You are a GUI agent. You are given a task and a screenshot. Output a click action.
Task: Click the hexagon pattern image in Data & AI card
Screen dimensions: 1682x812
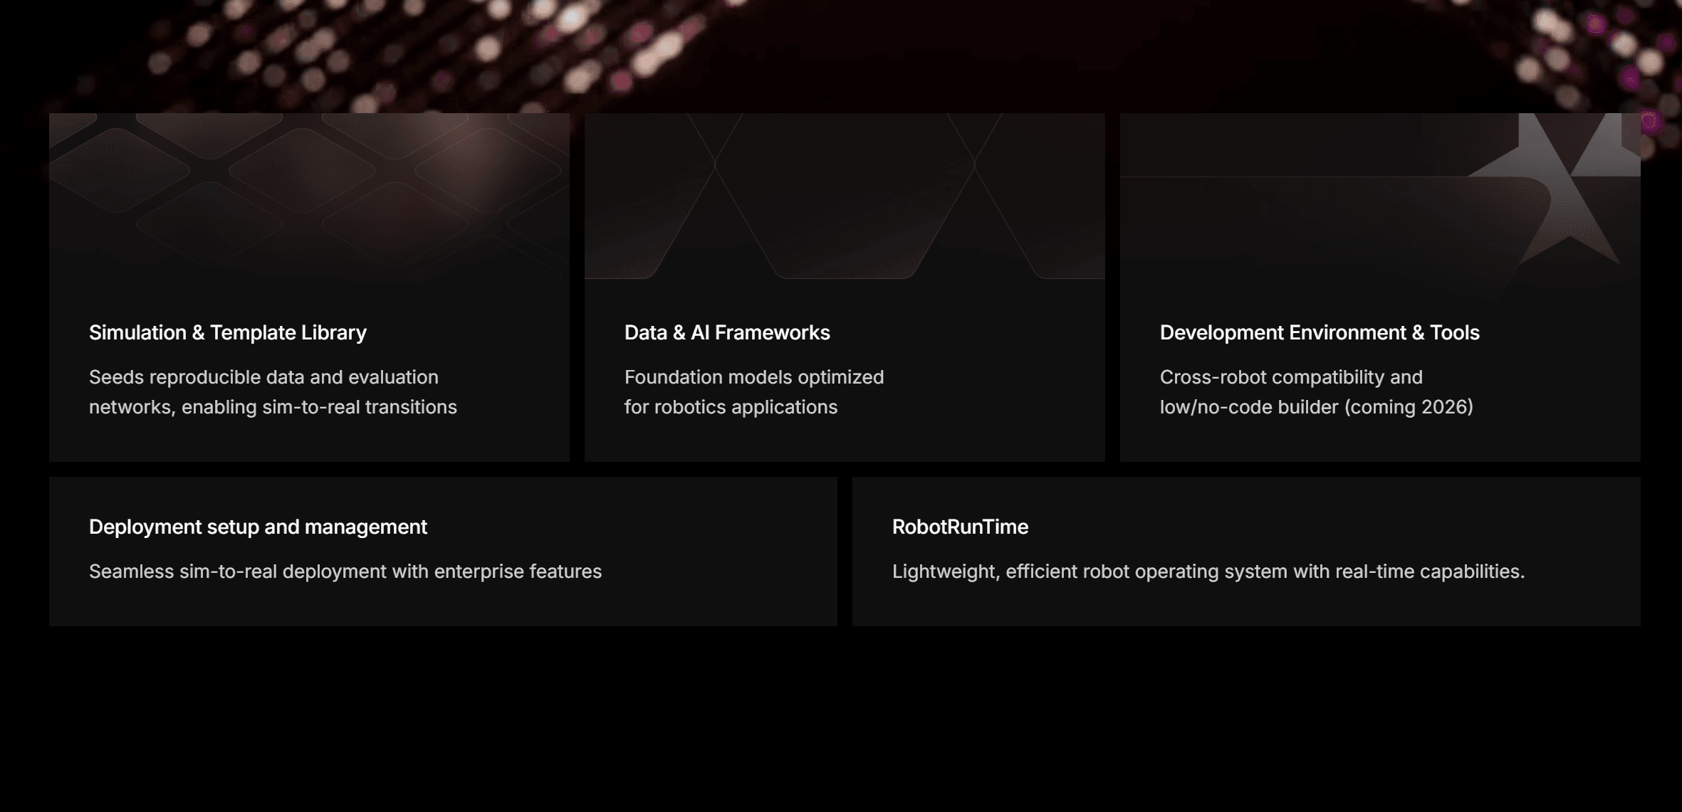click(x=845, y=196)
